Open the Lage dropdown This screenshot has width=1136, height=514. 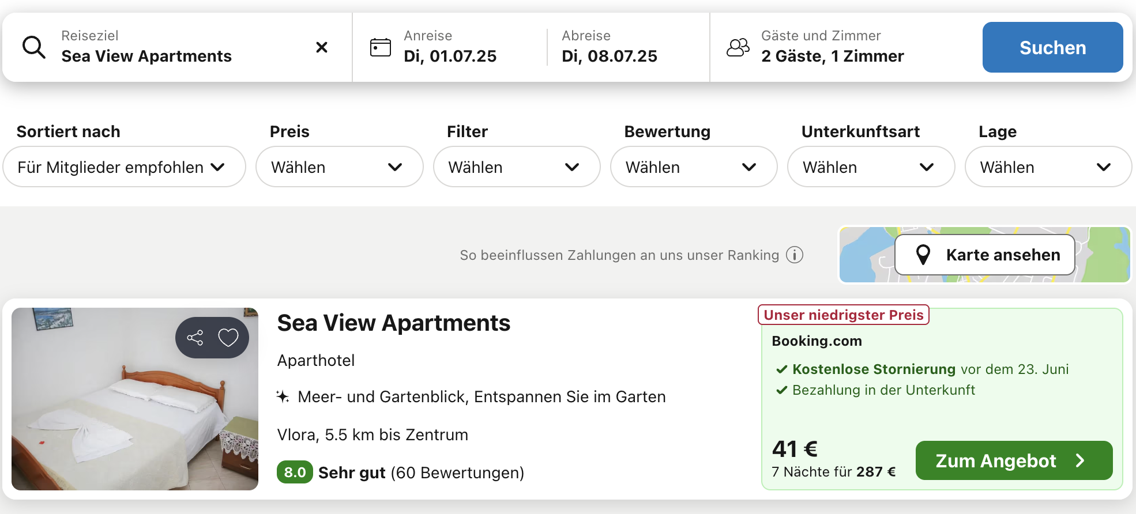[x=1048, y=167]
